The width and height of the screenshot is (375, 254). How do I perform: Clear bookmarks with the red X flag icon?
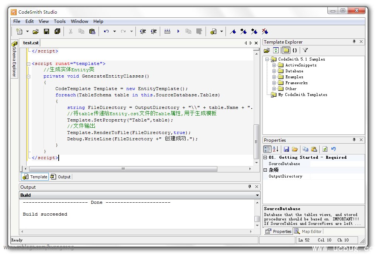coord(265,31)
